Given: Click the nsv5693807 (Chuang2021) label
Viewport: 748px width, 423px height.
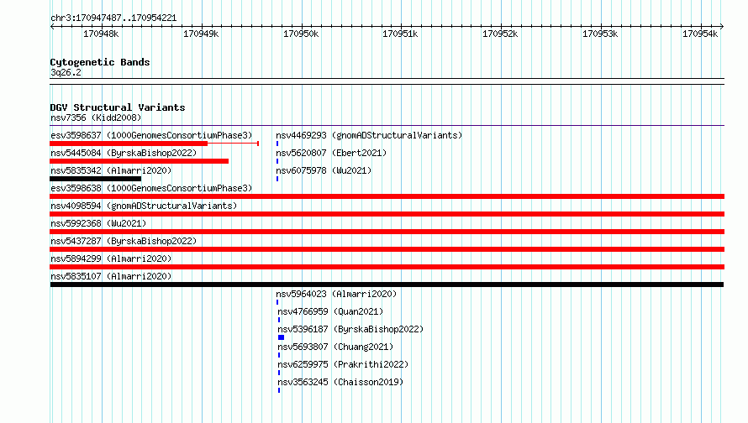Looking at the screenshot, I should (x=335, y=347).
